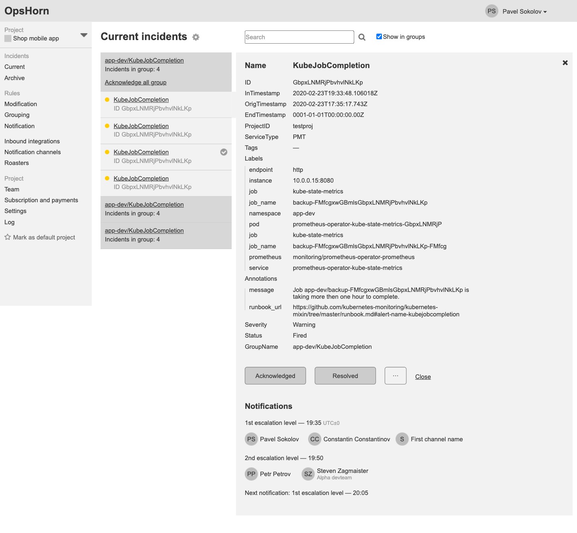
Task: Click the search magnifier icon
Action: 362,37
